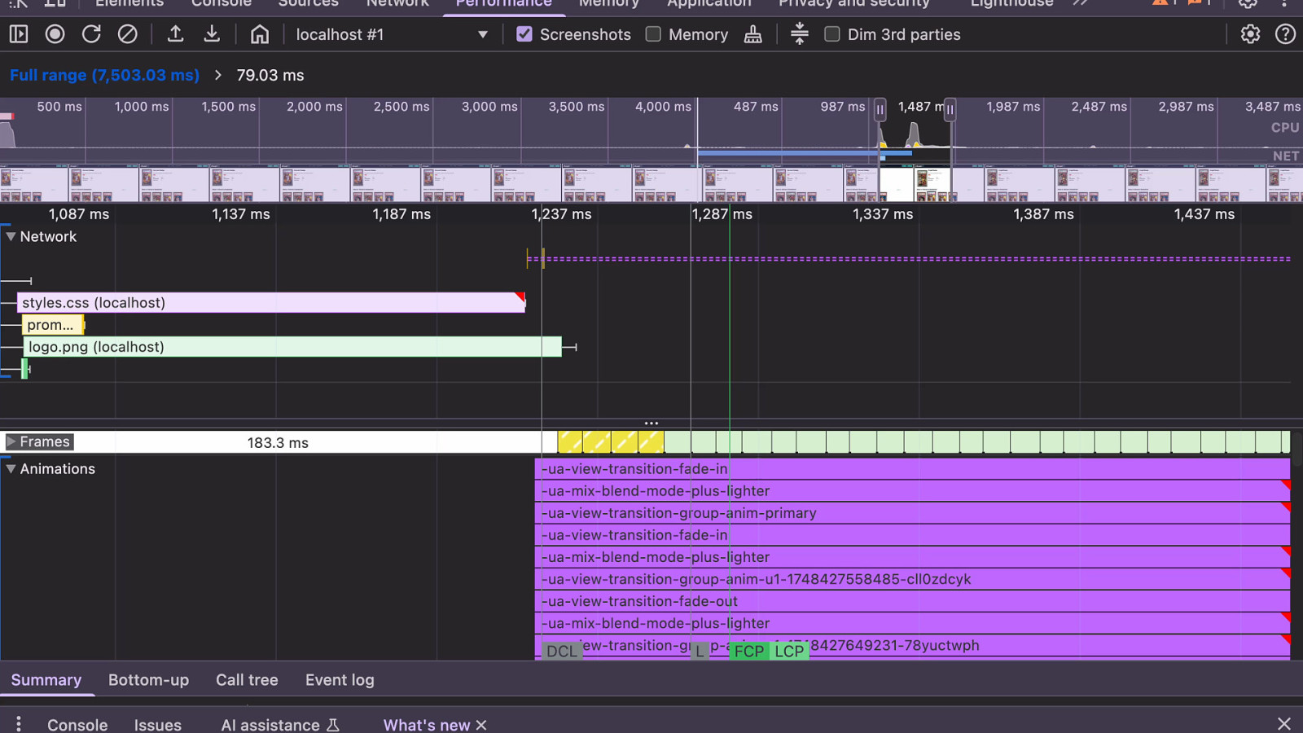Image resolution: width=1303 pixels, height=733 pixels.
Task: Click the Download profile icon
Action: [212, 34]
